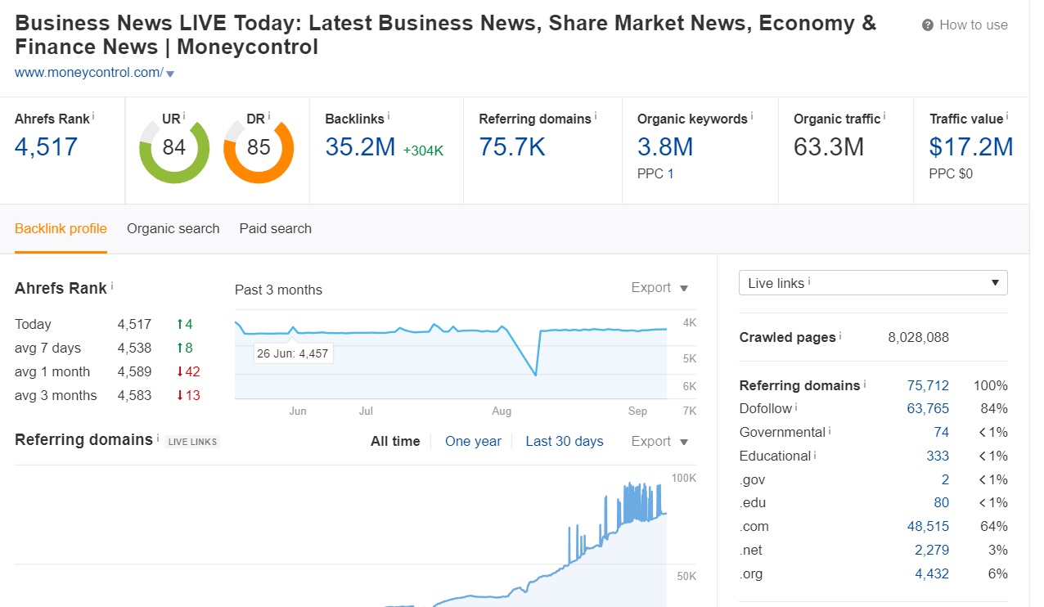1044x607 pixels.
Task: Open Governmental domains count 74
Action: coord(942,432)
